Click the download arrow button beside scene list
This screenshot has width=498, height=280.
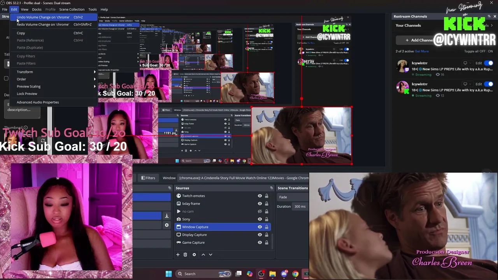167,216
